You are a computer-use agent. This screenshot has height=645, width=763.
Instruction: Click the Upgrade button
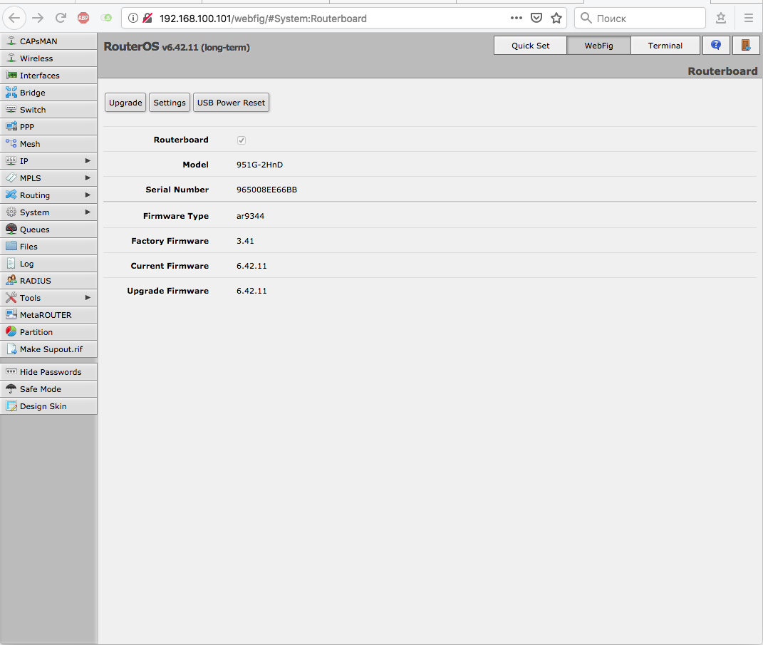tap(125, 103)
